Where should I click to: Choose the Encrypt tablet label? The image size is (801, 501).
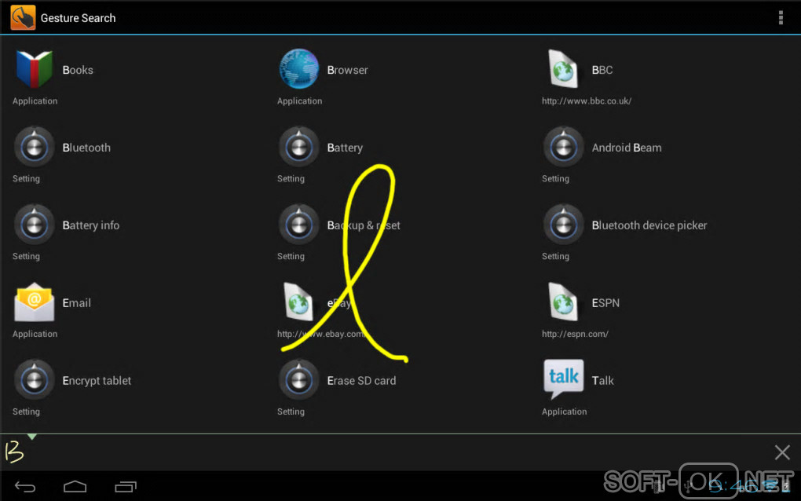pyautogui.click(x=97, y=381)
